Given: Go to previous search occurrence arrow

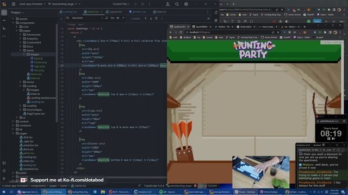Looking at the screenshot, I should (x=146, y=18).
